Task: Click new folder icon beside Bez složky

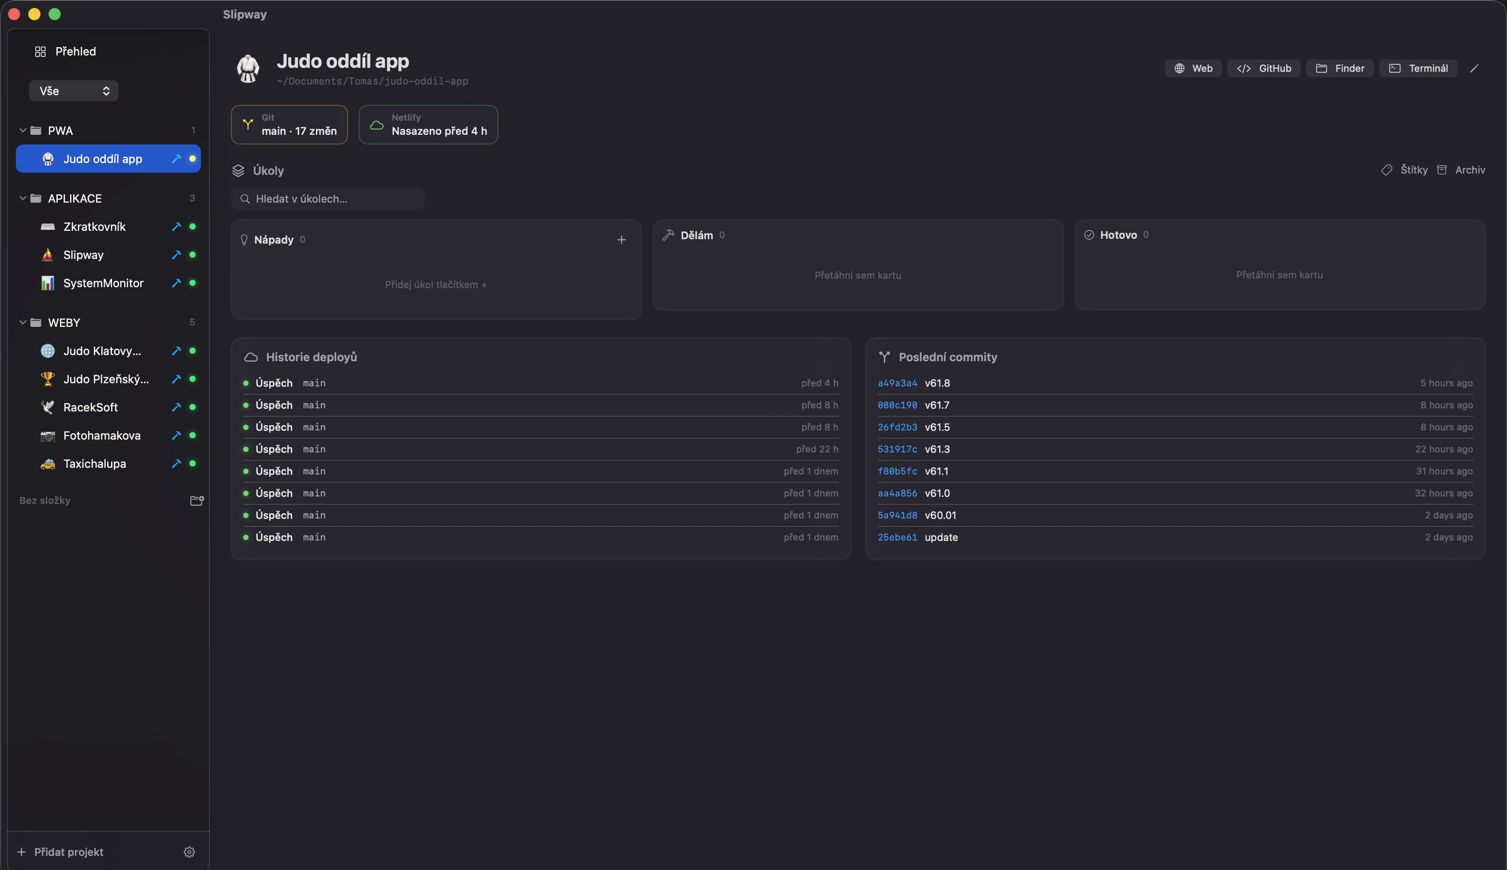Action: [x=197, y=501]
